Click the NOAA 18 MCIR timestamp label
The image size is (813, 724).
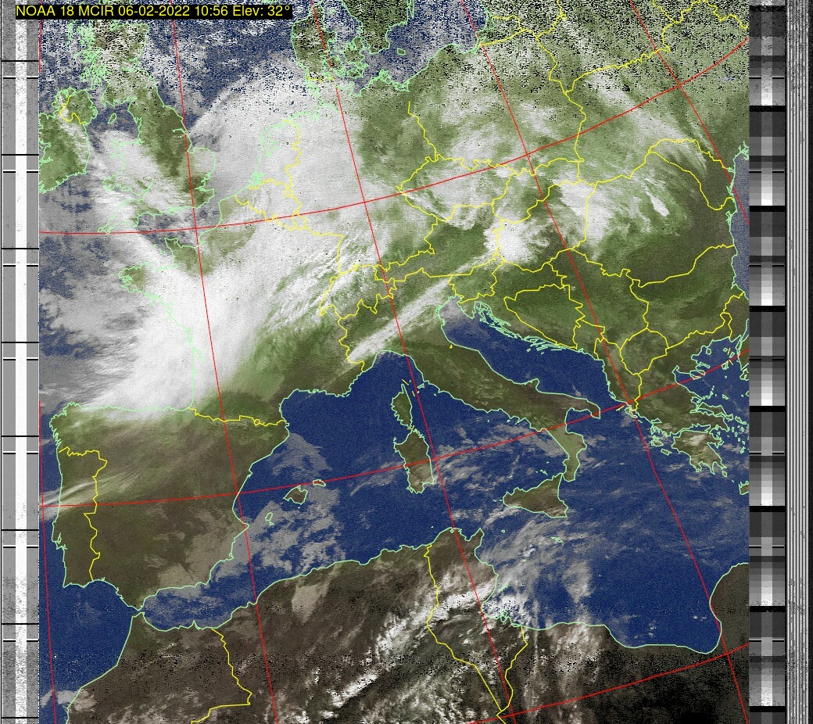point(153,12)
